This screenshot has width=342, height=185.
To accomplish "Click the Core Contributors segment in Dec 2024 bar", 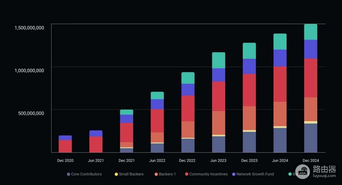I will click(311, 138).
